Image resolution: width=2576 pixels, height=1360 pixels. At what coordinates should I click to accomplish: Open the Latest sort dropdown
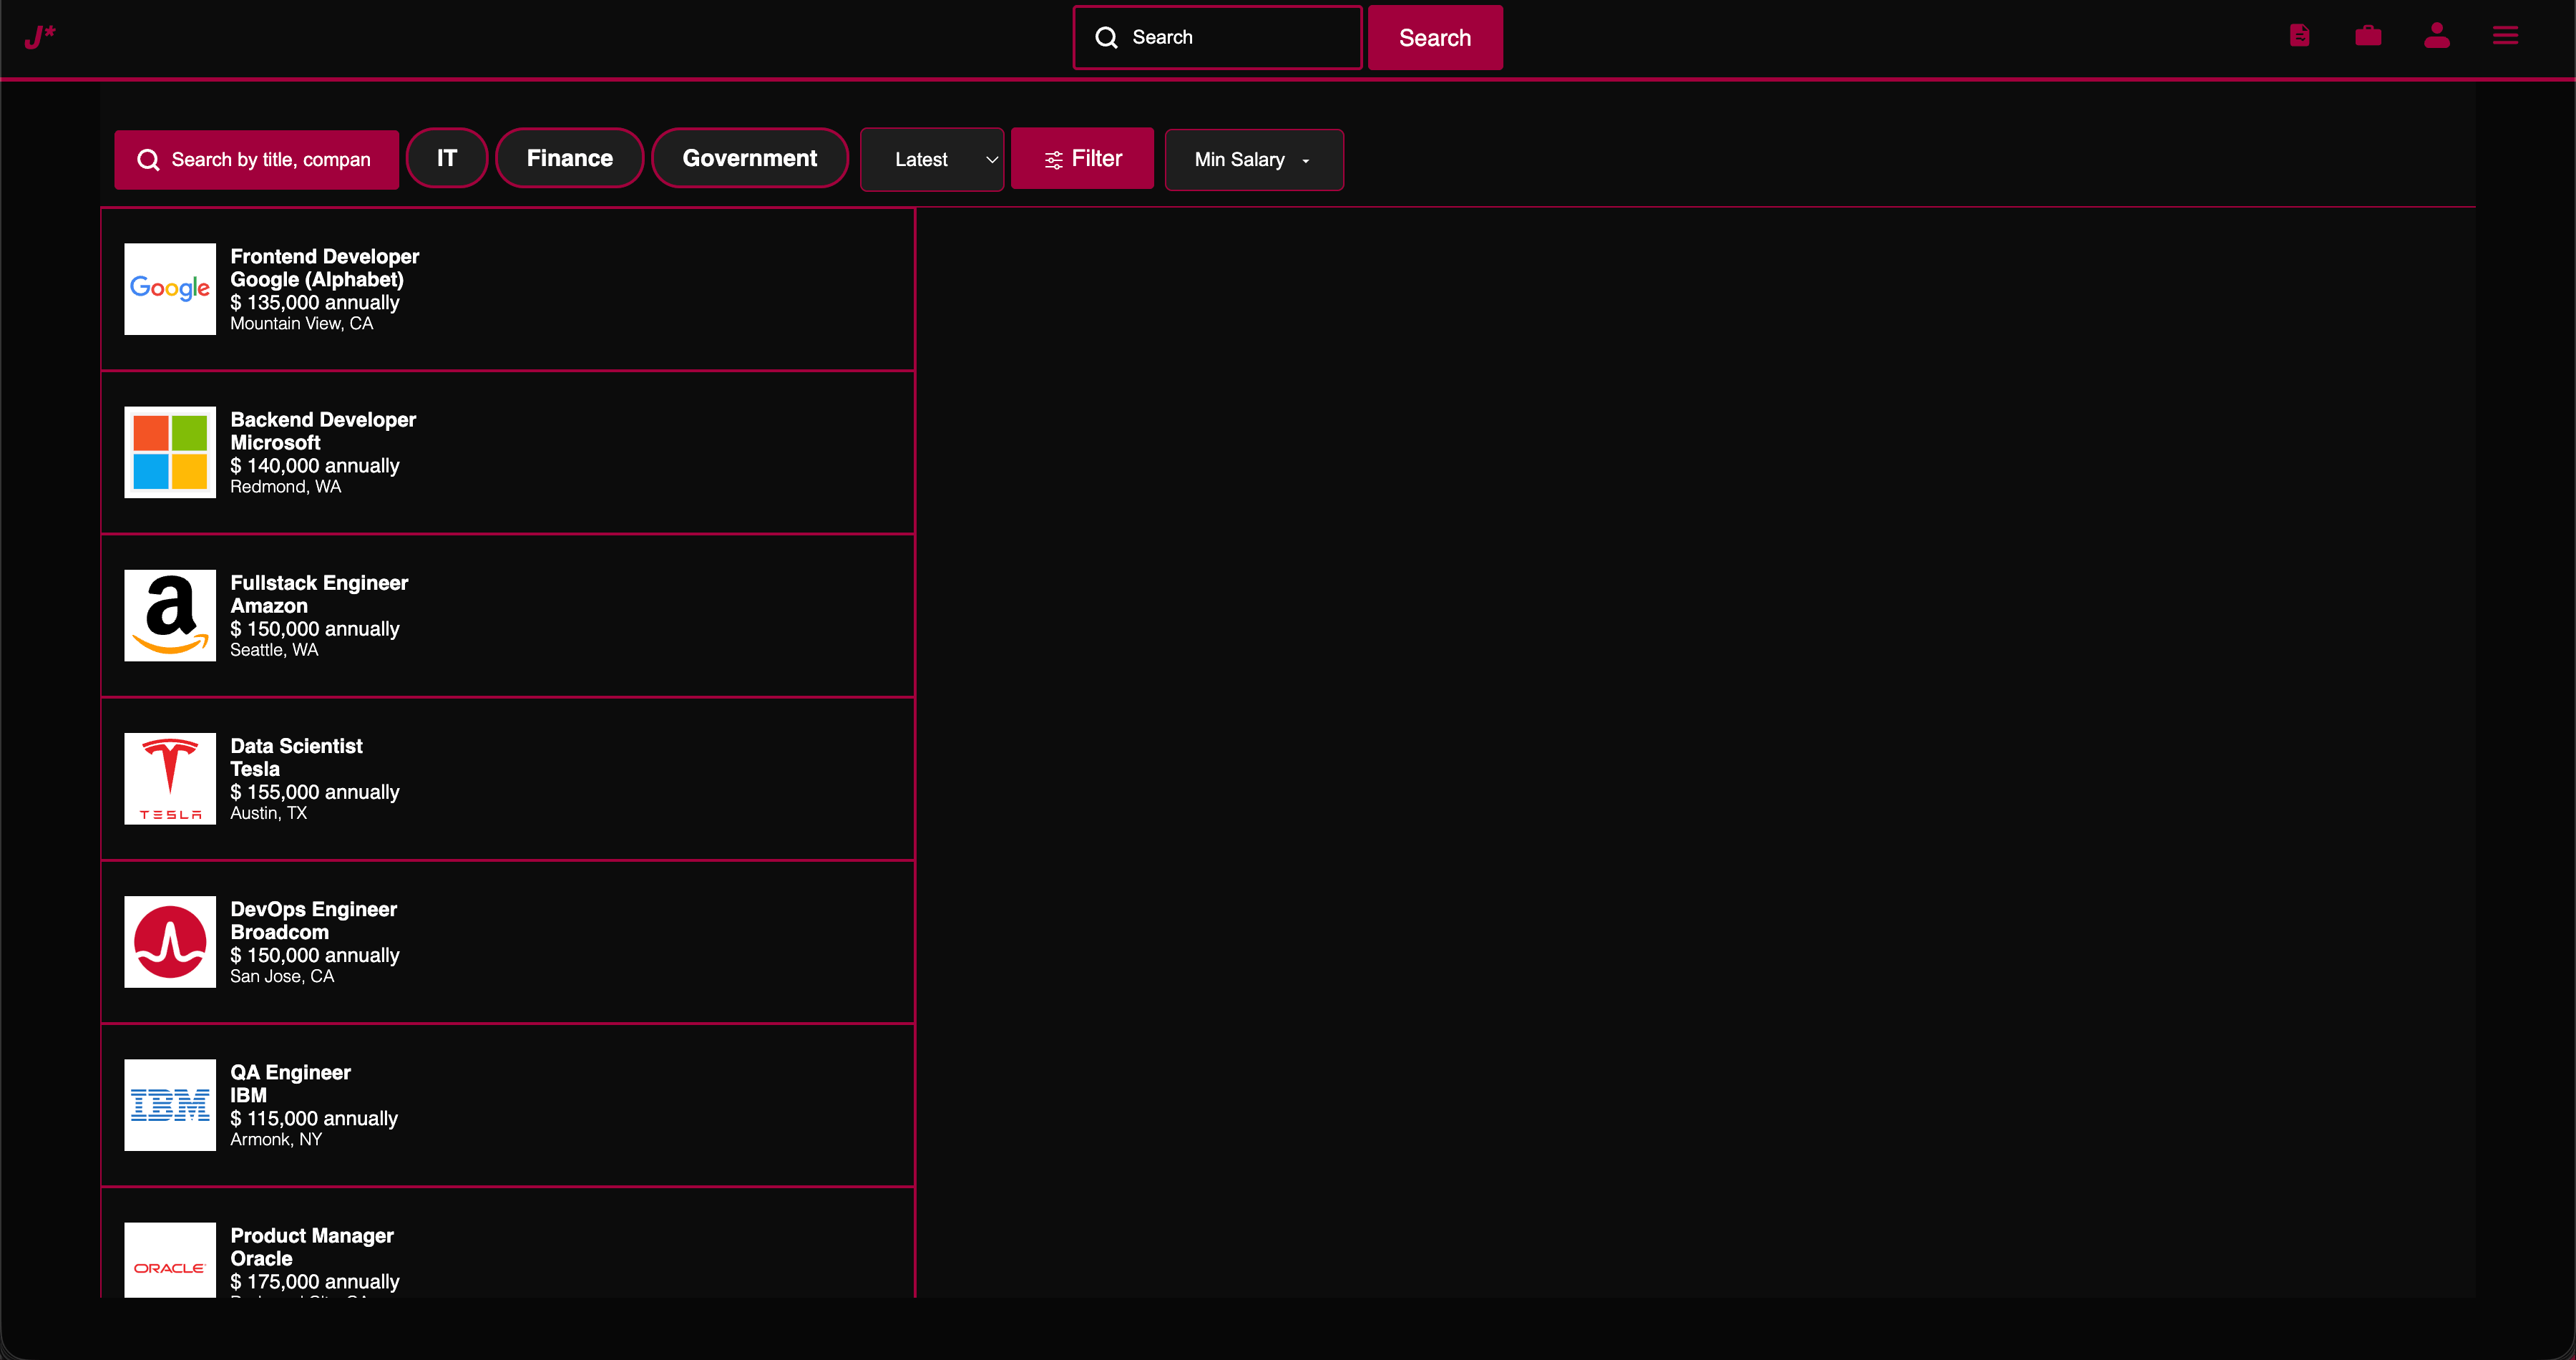pyautogui.click(x=931, y=159)
